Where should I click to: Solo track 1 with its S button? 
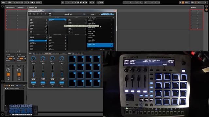(x=8, y=77)
